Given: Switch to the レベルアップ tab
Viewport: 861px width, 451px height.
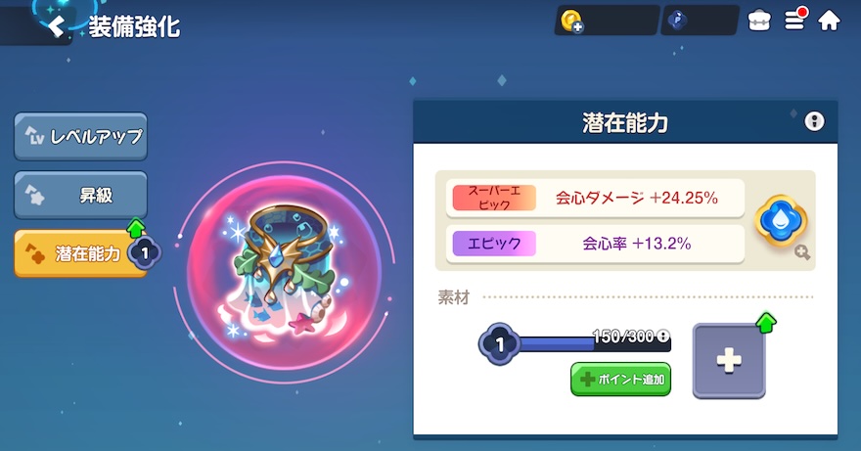Looking at the screenshot, I should tap(80, 136).
